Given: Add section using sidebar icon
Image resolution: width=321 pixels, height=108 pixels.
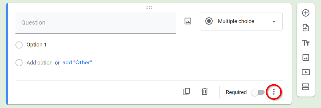Looking at the screenshot, I should [x=306, y=87].
